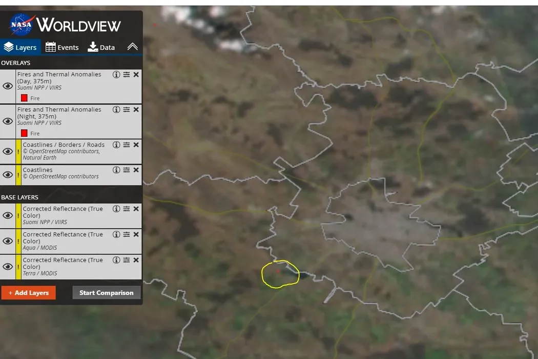Open info for the Coastlines layer
The height and width of the screenshot is (359, 538).
pos(116,170)
